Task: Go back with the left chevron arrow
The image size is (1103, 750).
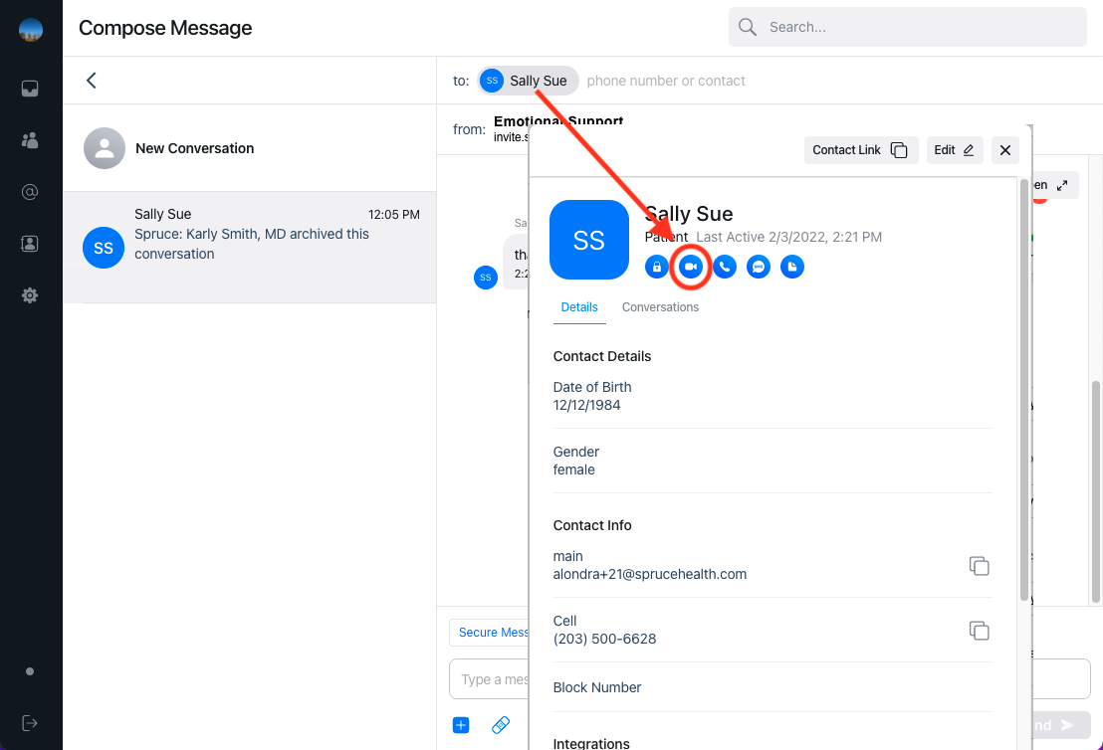Action: click(x=92, y=81)
